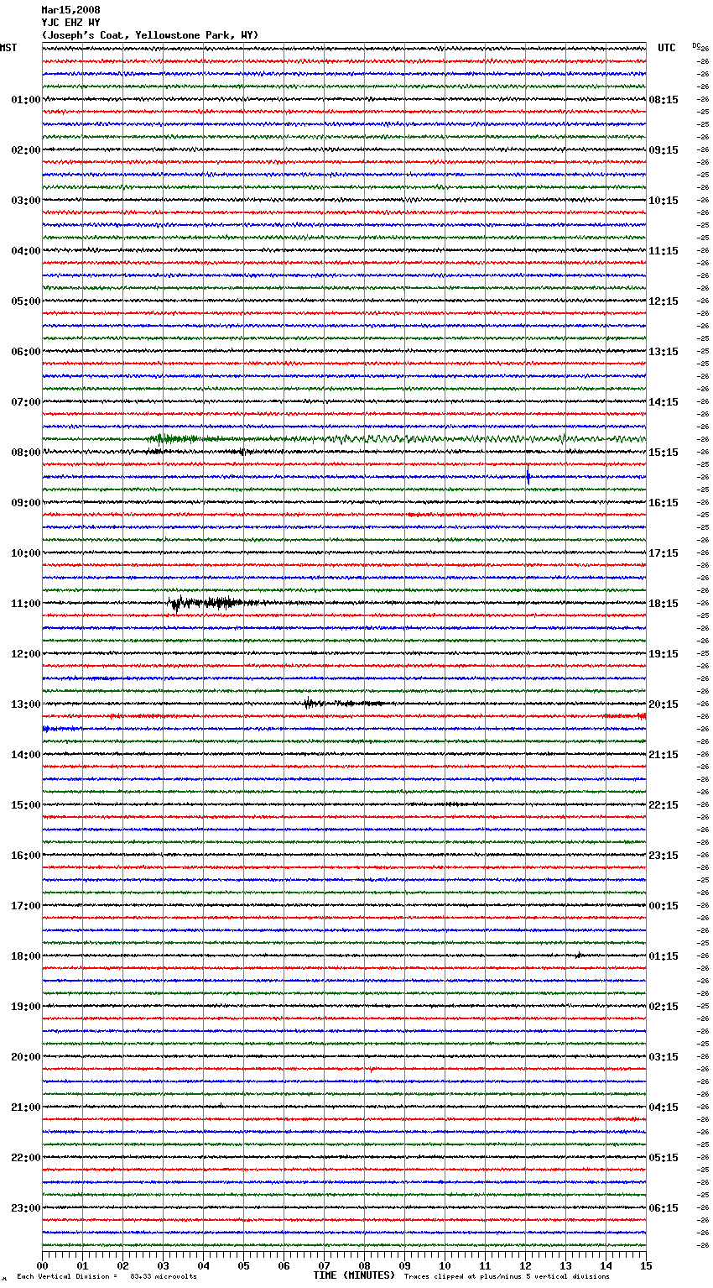
Task: Select the 20:00 MST time label
Action: point(25,1057)
